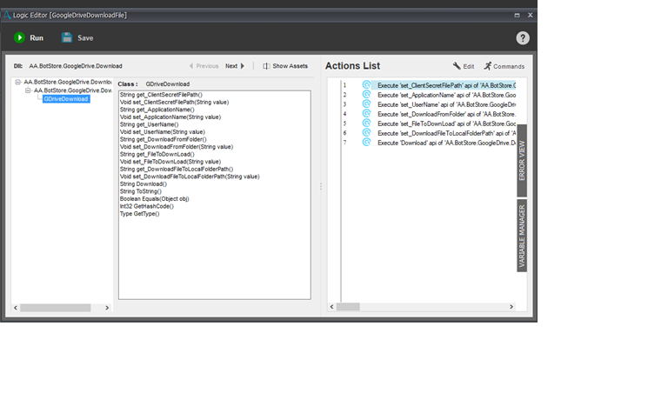Screen dimensions: 668x400
Task: Select method Void set_DownloadFileToLocalFolderPath(String value)
Action: pos(190,177)
